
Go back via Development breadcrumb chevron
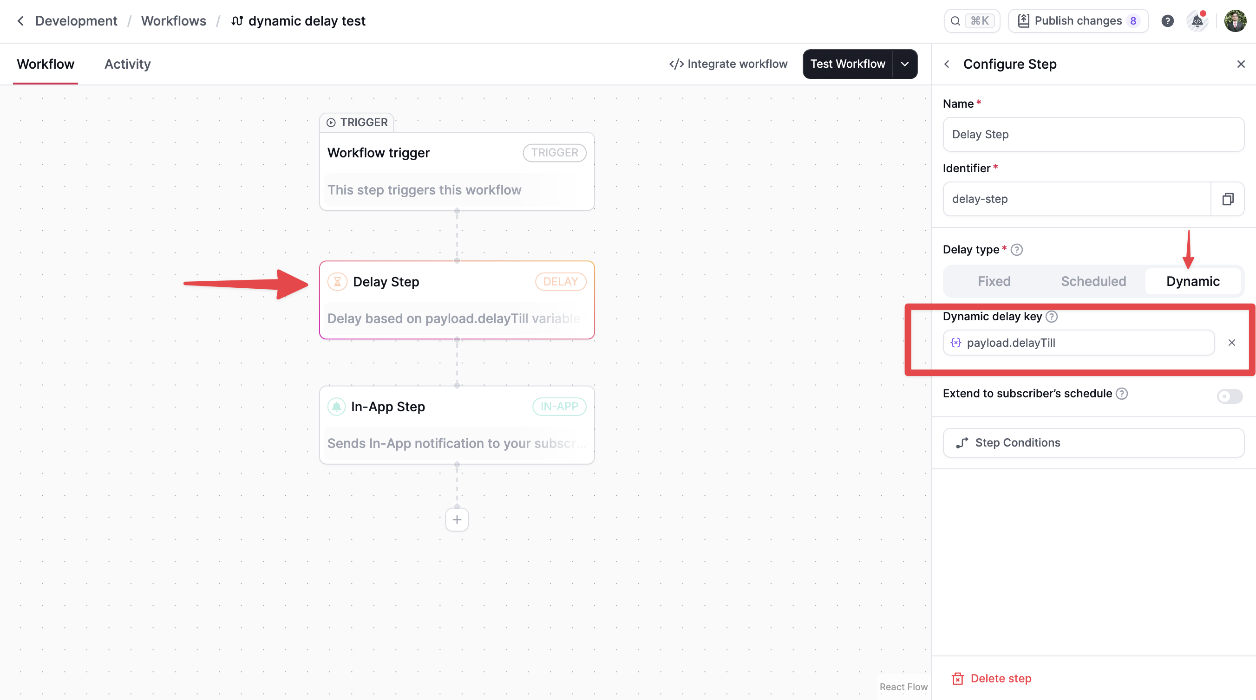tap(20, 21)
